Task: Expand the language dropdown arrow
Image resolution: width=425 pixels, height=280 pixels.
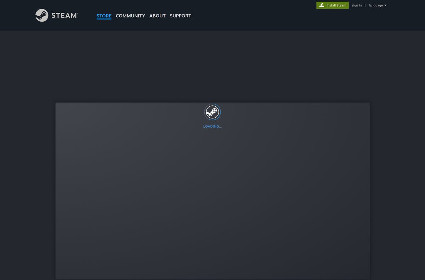Action: point(385,5)
